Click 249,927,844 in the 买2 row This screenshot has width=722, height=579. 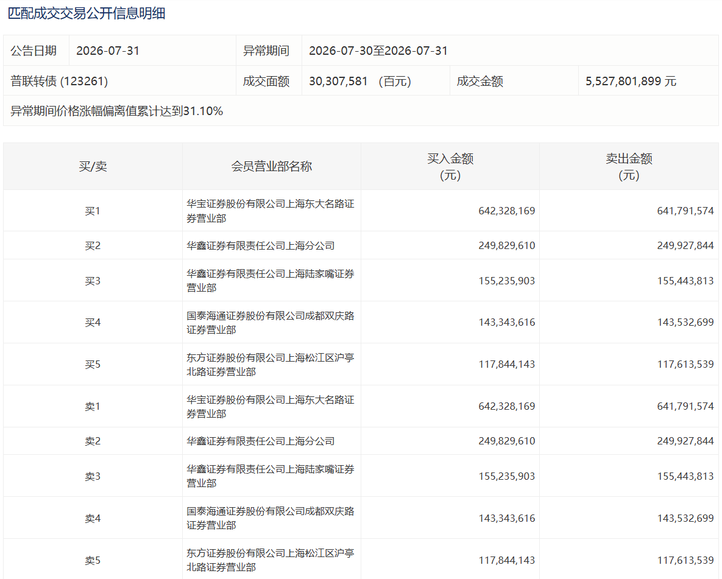click(685, 245)
